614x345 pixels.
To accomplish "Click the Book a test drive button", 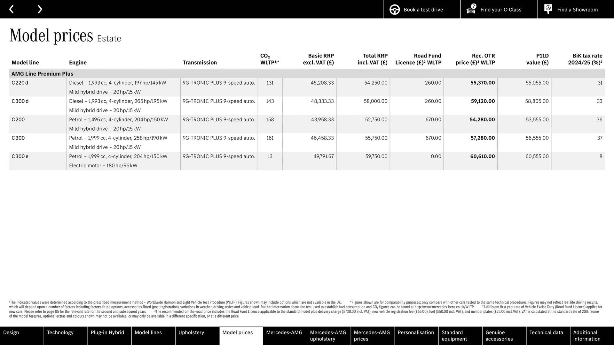I will 422,9.
